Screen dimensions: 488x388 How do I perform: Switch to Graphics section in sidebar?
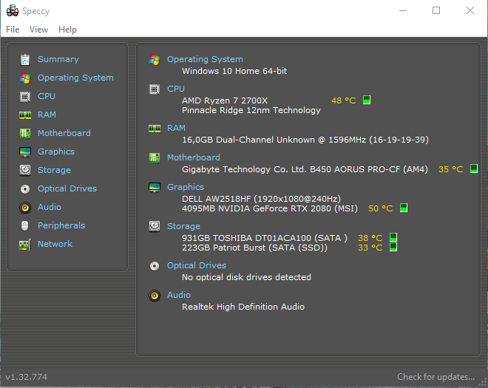(56, 152)
